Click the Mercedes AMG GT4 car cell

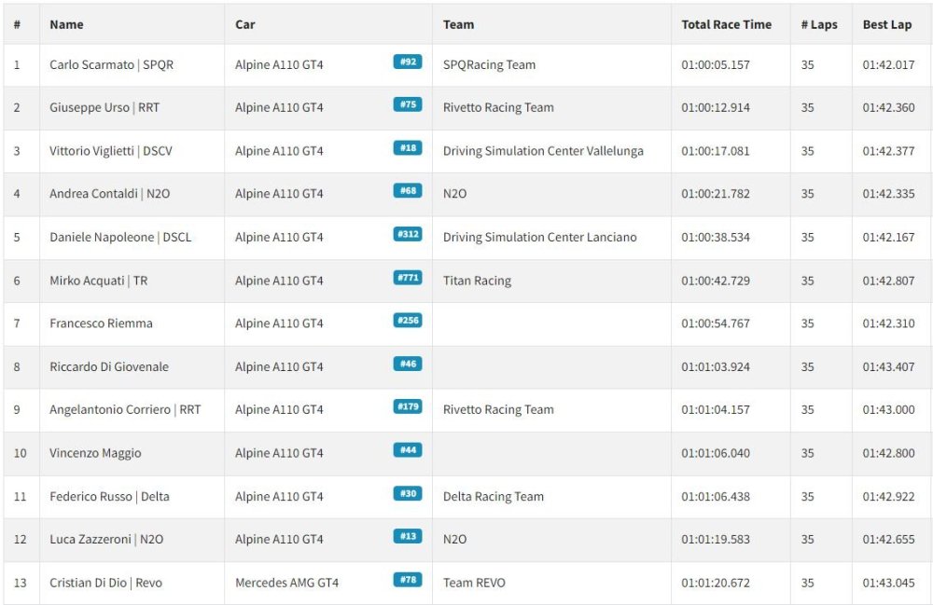coord(286,583)
